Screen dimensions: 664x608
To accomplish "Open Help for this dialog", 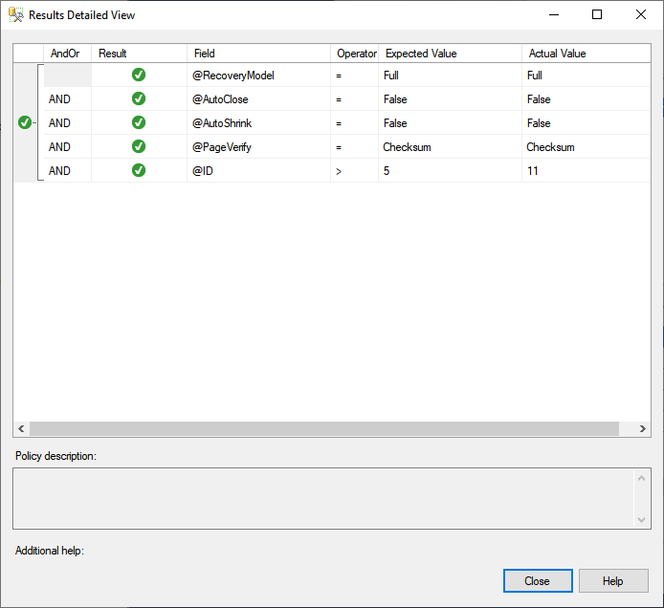I will [x=613, y=580].
